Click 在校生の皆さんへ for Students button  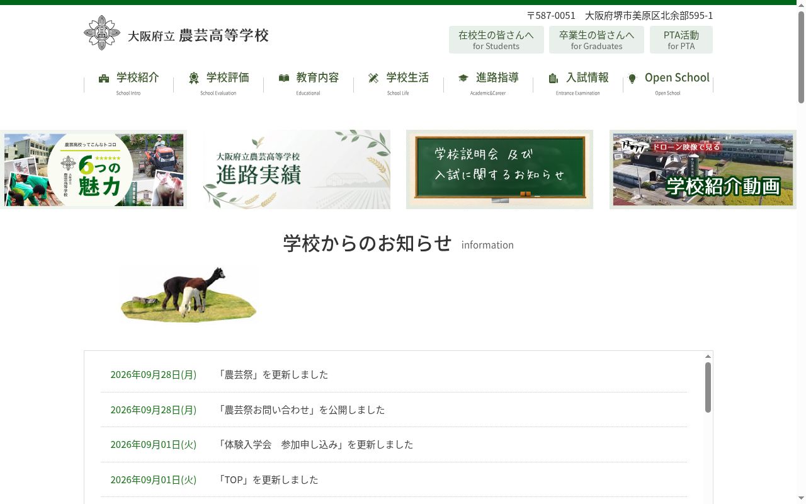click(496, 40)
